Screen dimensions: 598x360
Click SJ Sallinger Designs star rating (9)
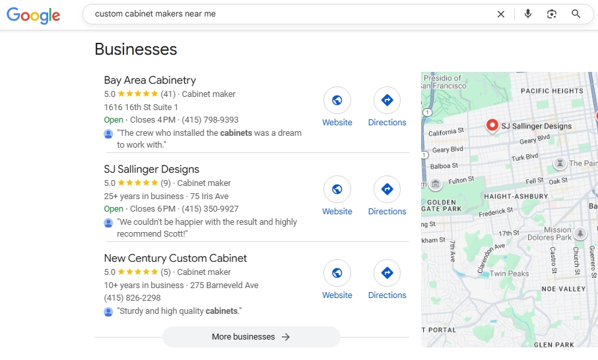[137, 183]
